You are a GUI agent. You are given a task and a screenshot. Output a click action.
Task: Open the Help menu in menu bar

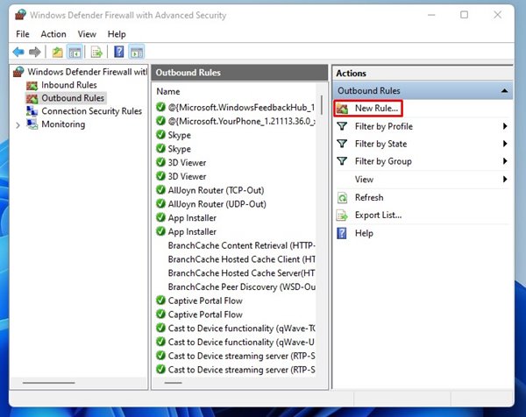click(117, 34)
